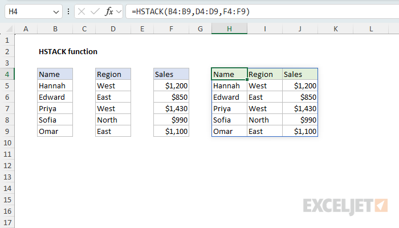Click 'Sofia' in column H

(229, 120)
